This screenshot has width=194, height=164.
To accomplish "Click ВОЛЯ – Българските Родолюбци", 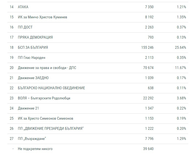I will 44,98.
